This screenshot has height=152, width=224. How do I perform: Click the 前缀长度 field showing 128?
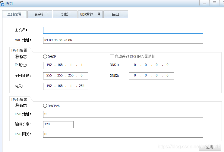(x=58, y=124)
